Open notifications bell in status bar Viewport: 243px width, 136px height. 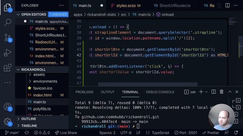pos(236,133)
